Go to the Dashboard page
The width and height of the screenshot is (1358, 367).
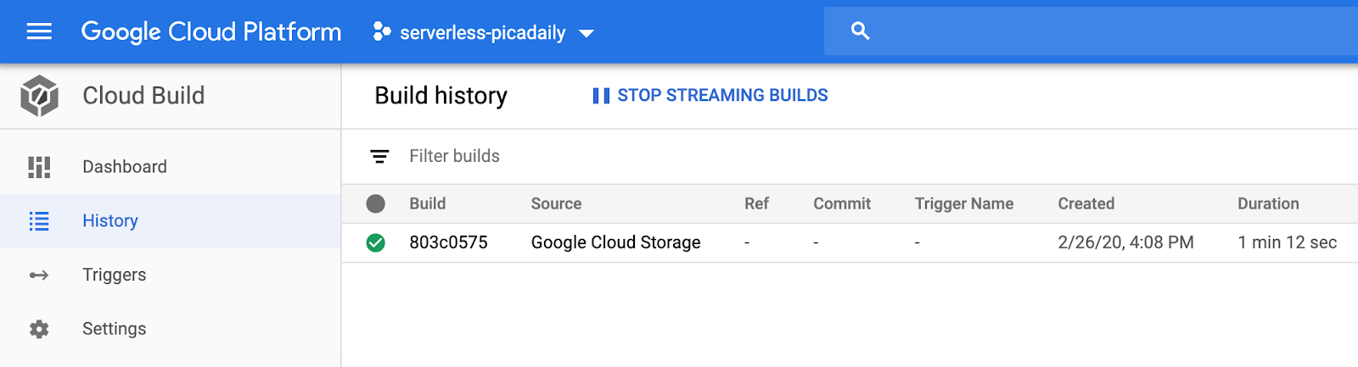pyautogui.click(x=125, y=167)
